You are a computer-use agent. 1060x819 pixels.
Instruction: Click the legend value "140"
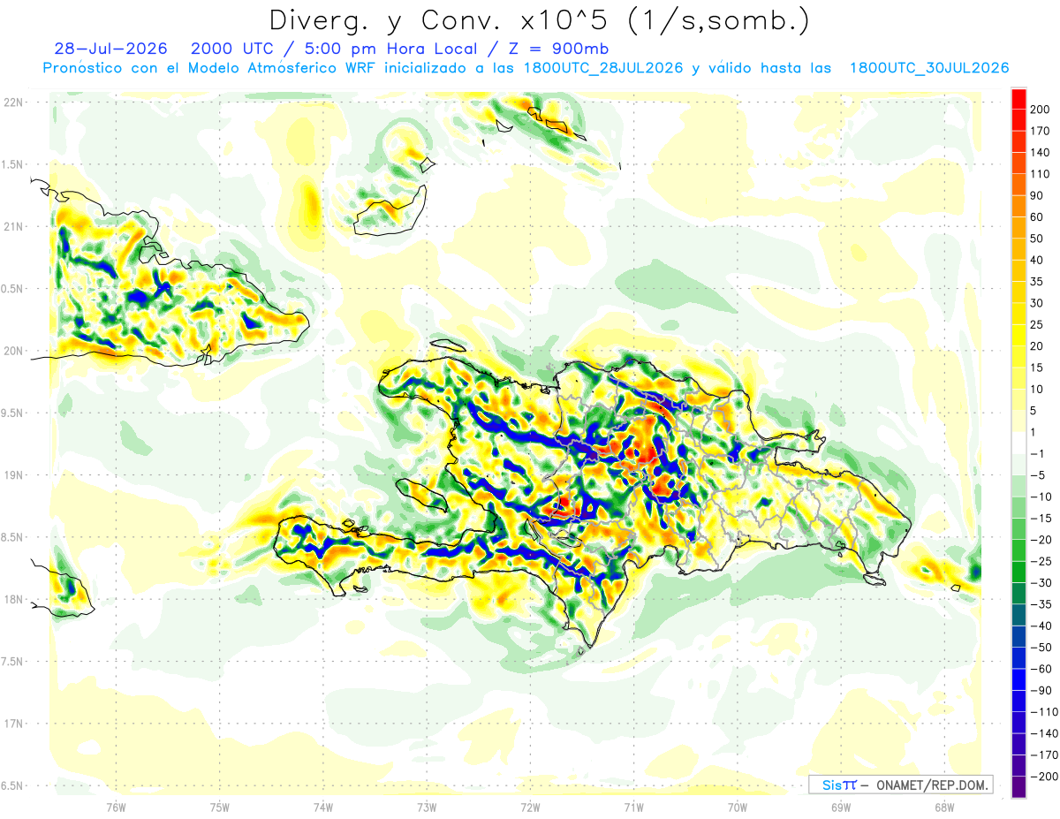pos(1040,152)
